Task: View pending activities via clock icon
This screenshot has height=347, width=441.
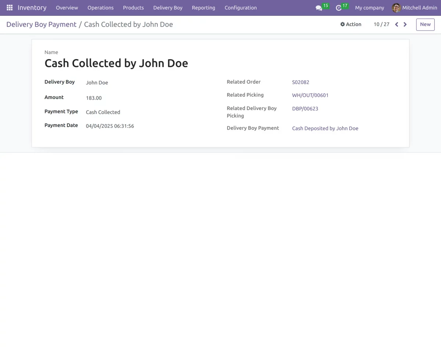Action: [x=339, y=8]
